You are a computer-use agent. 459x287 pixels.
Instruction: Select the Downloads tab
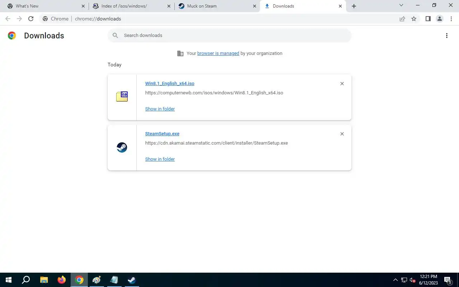click(x=303, y=6)
